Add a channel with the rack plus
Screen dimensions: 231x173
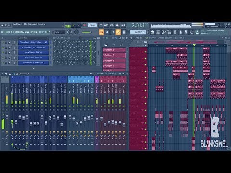(34, 69)
